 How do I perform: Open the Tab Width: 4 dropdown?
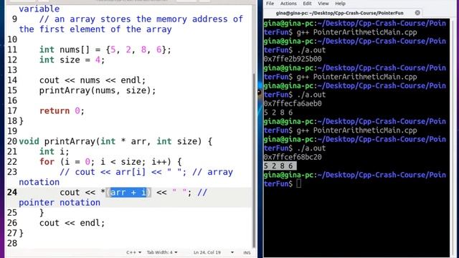pyautogui.click(x=162, y=252)
